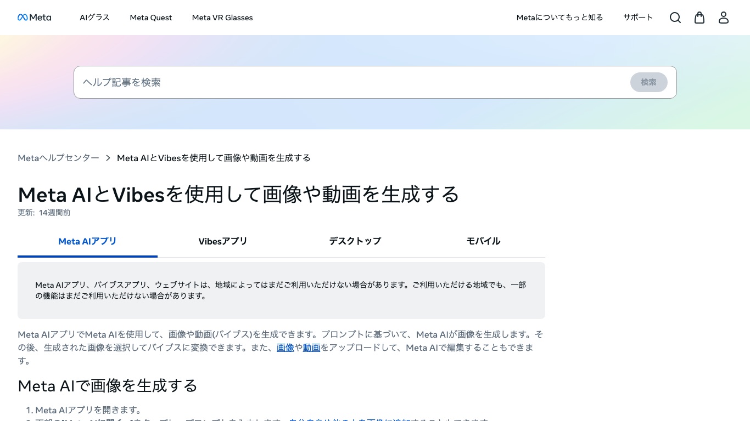Follow the 画像 link
Viewport: 750px width, 421px height.
pos(286,348)
